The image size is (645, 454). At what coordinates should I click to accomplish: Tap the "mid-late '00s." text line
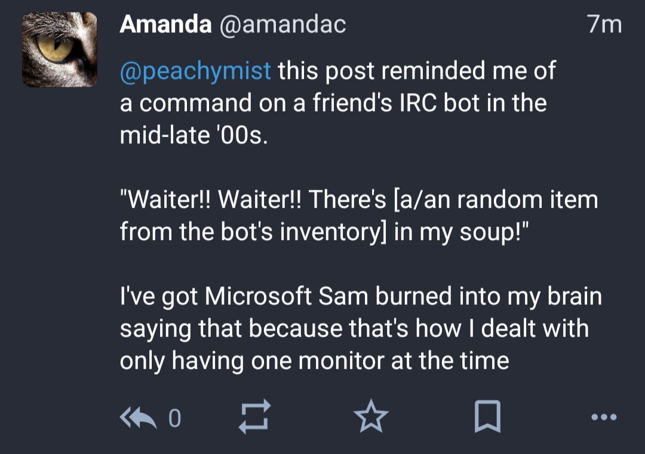pyautogui.click(x=193, y=135)
